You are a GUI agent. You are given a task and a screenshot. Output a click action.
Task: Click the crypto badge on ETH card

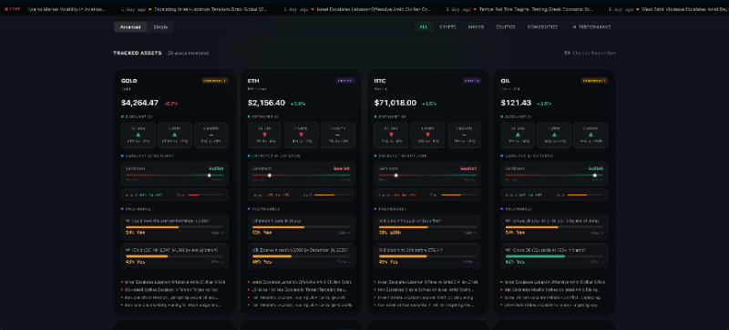(345, 81)
